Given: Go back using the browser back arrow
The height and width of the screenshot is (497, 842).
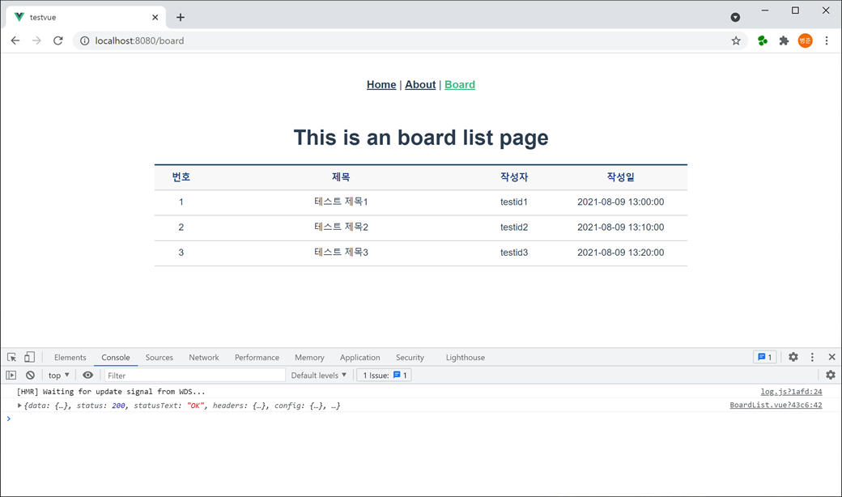Looking at the screenshot, I should pos(15,40).
